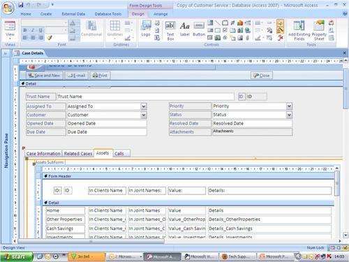The width and height of the screenshot is (349, 262).
Task: Click the Resolved Date field box
Action: tap(252, 123)
